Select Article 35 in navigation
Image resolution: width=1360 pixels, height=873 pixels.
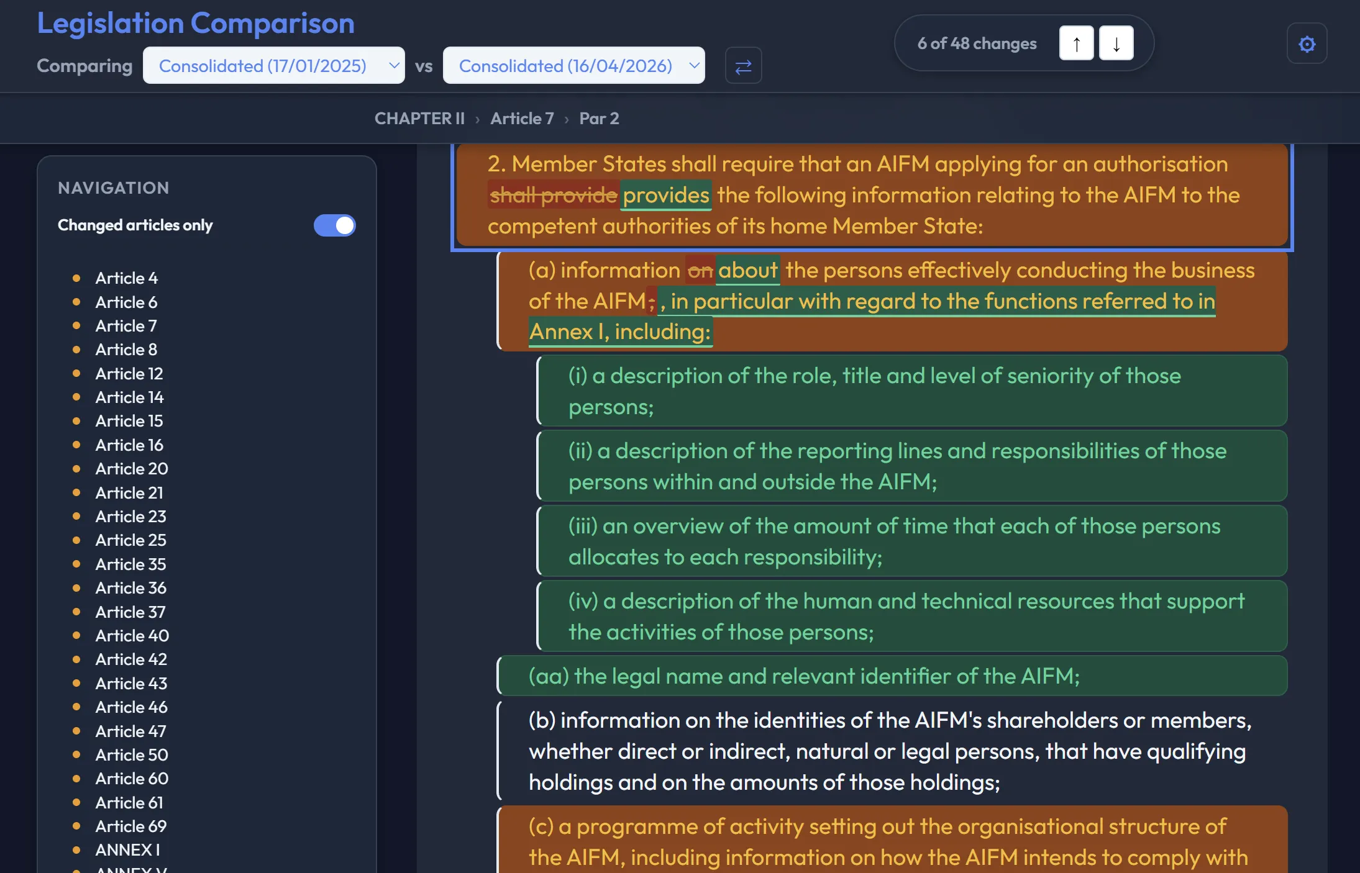pyautogui.click(x=130, y=564)
